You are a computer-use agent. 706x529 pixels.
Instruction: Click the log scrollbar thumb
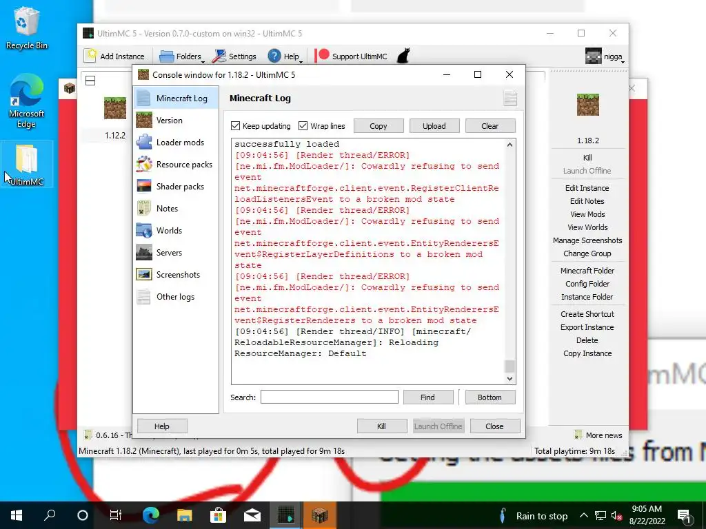point(510,366)
